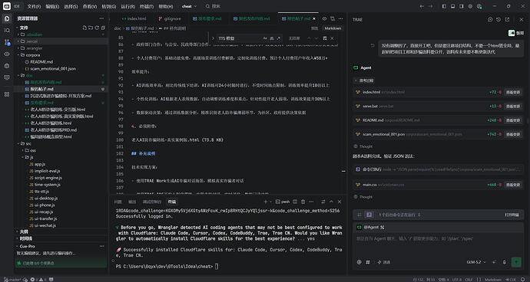The height and width of the screenshot is (282, 530).
Task: Switch to the .gitignore editor tab
Action: 170,19
